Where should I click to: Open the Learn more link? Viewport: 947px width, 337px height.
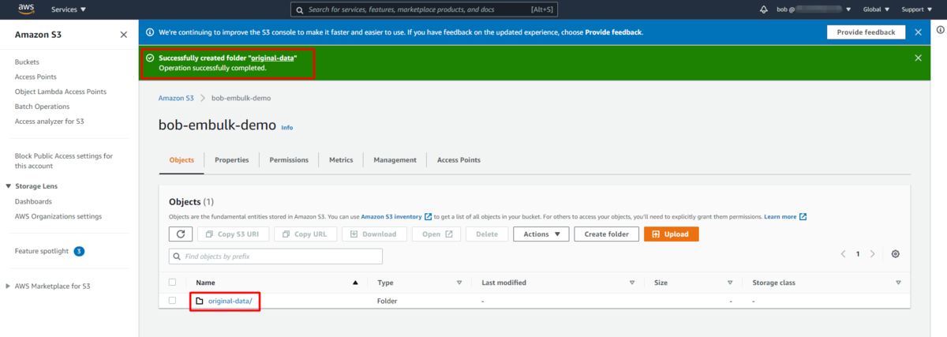pyautogui.click(x=784, y=216)
